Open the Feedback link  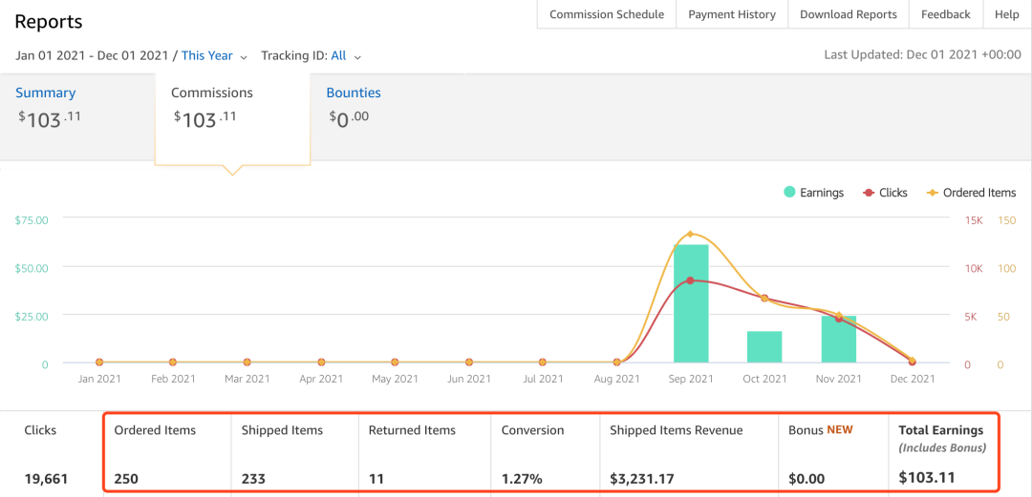tap(946, 14)
